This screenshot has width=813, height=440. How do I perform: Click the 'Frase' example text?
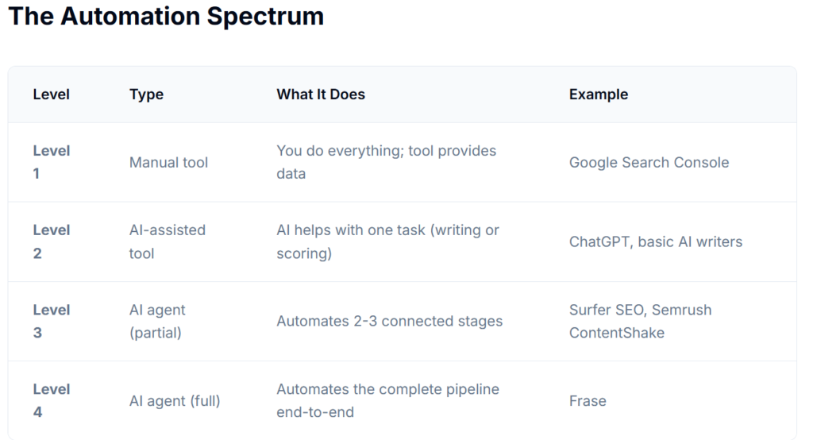pyautogui.click(x=588, y=401)
